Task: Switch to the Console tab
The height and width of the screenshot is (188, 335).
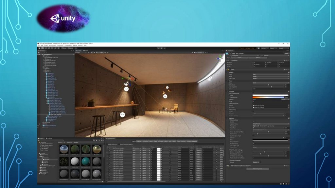Action: click(x=50, y=139)
